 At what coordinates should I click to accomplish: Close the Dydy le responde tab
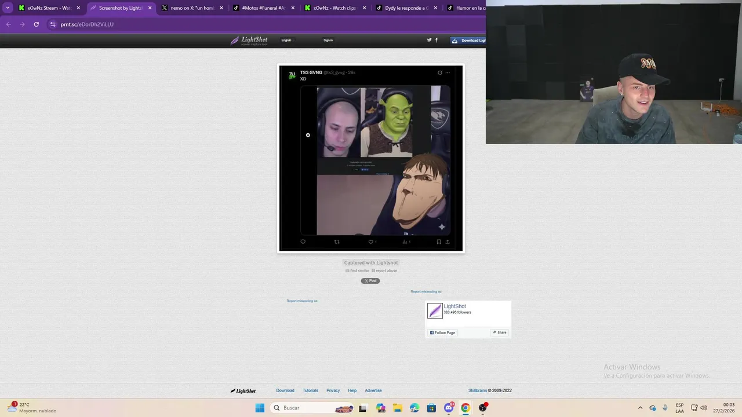435,8
